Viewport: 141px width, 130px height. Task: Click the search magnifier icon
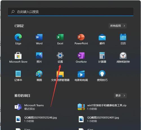(x=13, y=12)
